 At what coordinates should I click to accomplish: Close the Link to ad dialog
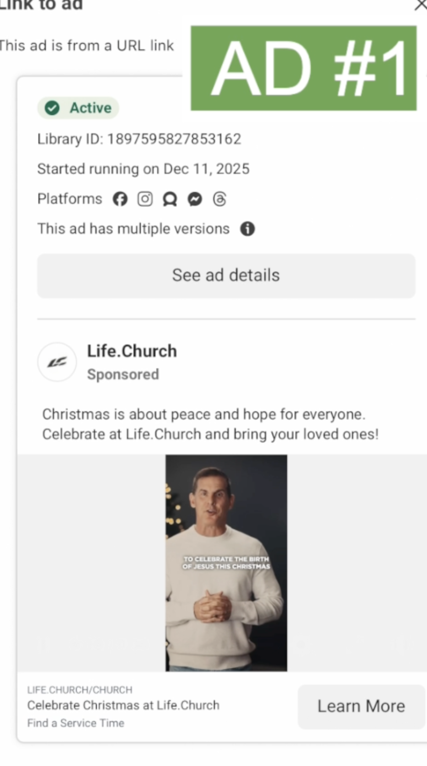(421, 5)
